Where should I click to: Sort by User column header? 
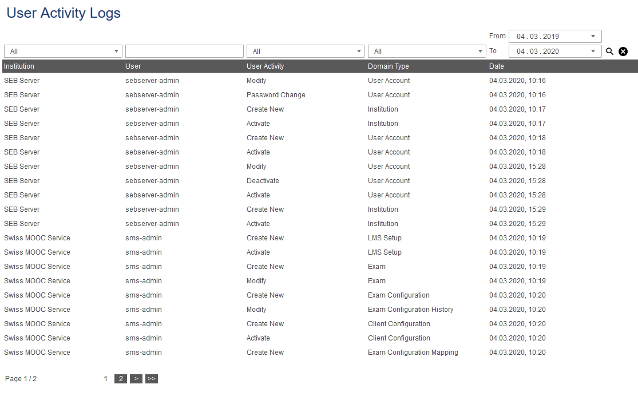coord(133,66)
